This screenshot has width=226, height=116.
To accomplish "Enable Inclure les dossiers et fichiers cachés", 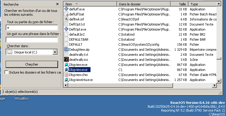I will [x=6, y=72].
